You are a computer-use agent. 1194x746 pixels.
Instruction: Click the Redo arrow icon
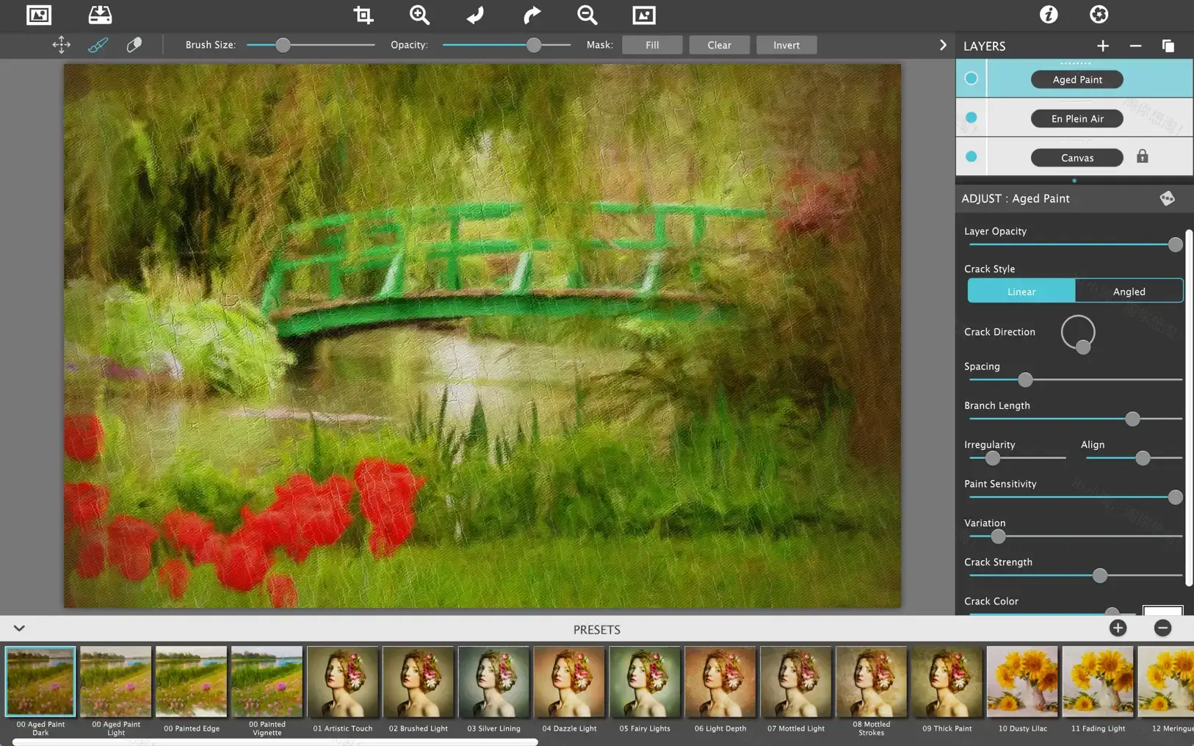531,15
